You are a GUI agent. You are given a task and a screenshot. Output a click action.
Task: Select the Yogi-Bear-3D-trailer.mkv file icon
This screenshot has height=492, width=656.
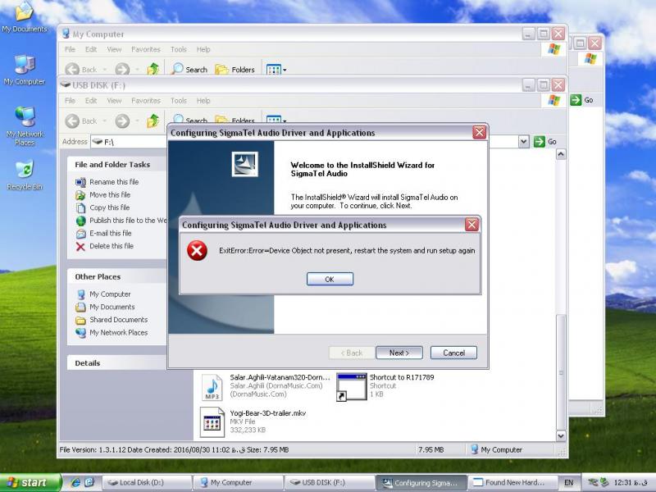point(212,422)
